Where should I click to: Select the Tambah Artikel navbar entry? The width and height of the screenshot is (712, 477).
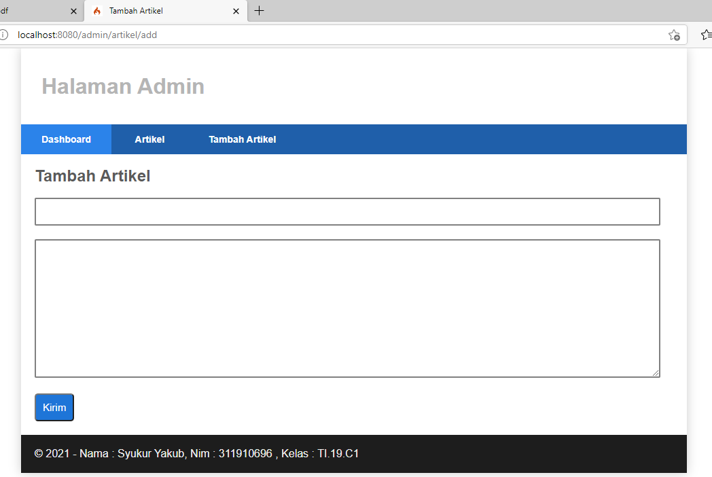[242, 139]
